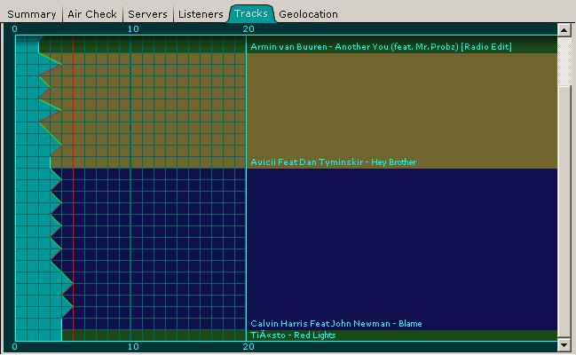The width and height of the screenshot is (576, 355).
Task: Open the Geolocation tab
Action: (x=308, y=14)
